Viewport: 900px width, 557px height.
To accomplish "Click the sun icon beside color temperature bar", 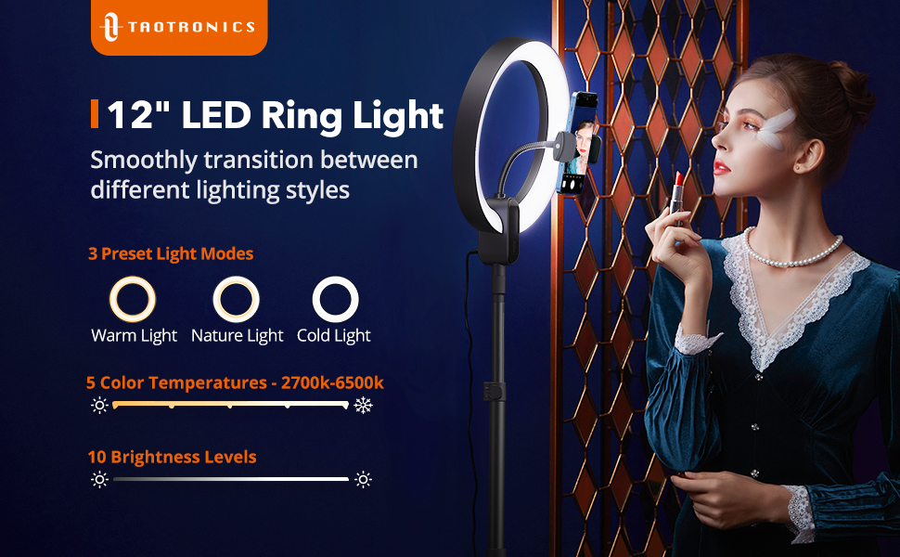I will click(99, 406).
